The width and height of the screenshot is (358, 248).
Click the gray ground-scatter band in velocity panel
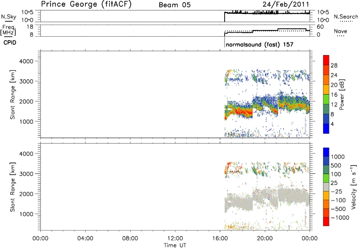(x=267, y=197)
